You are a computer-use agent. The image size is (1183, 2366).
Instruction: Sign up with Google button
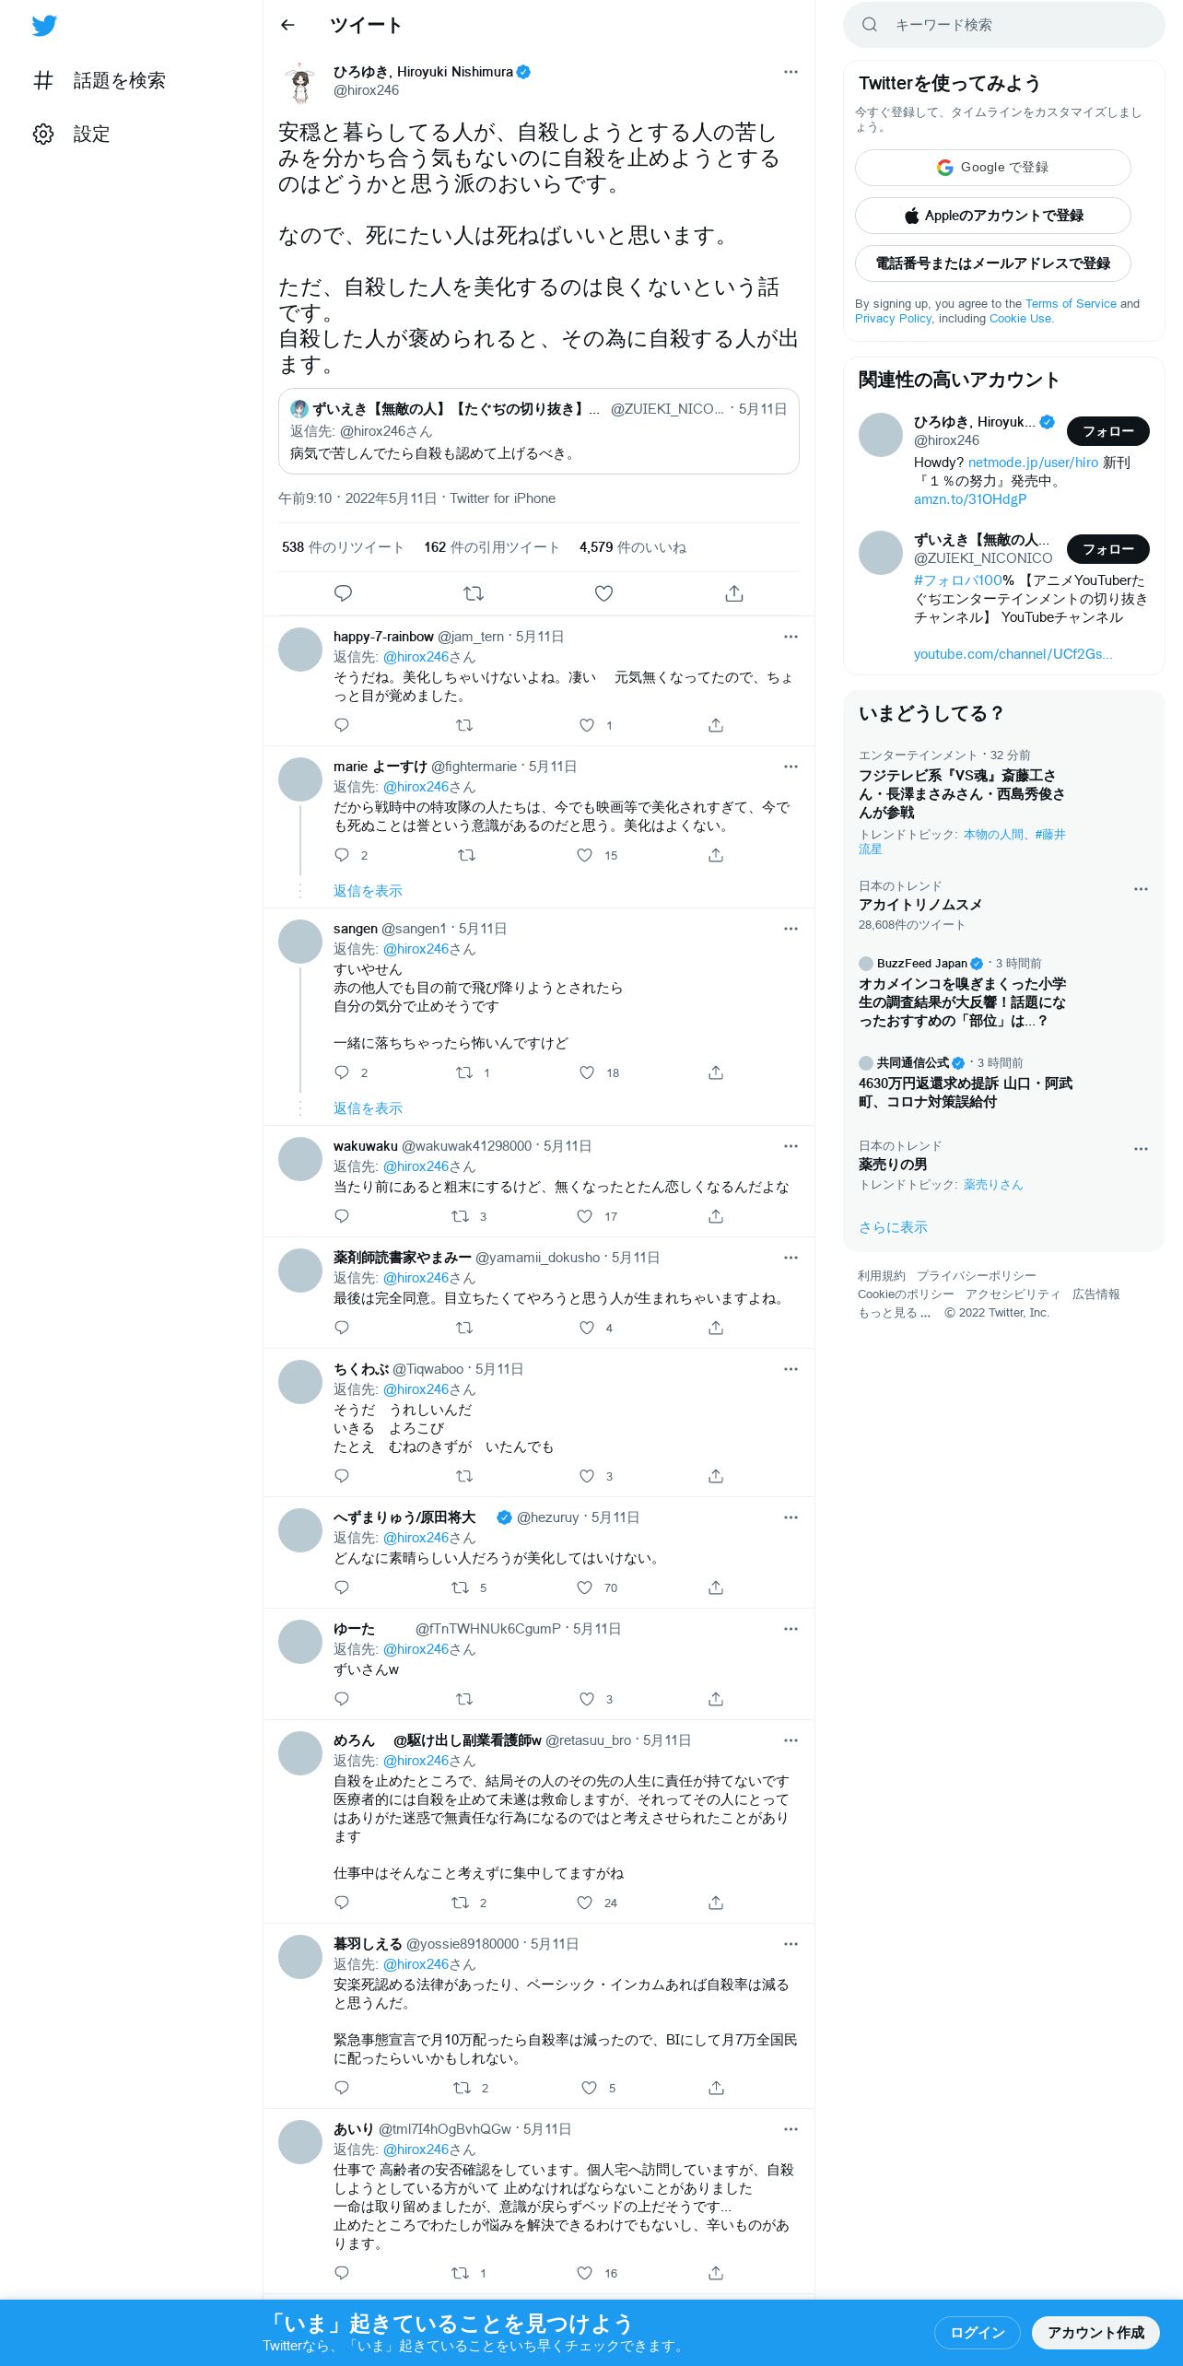(992, 168)
